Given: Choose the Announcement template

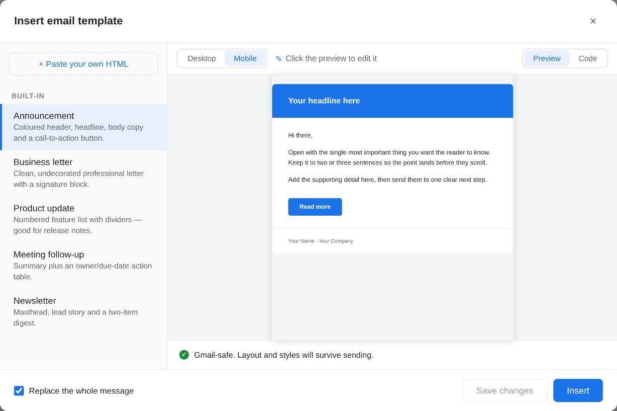Looking at the screenshot, I should click(x=84, y=127).
